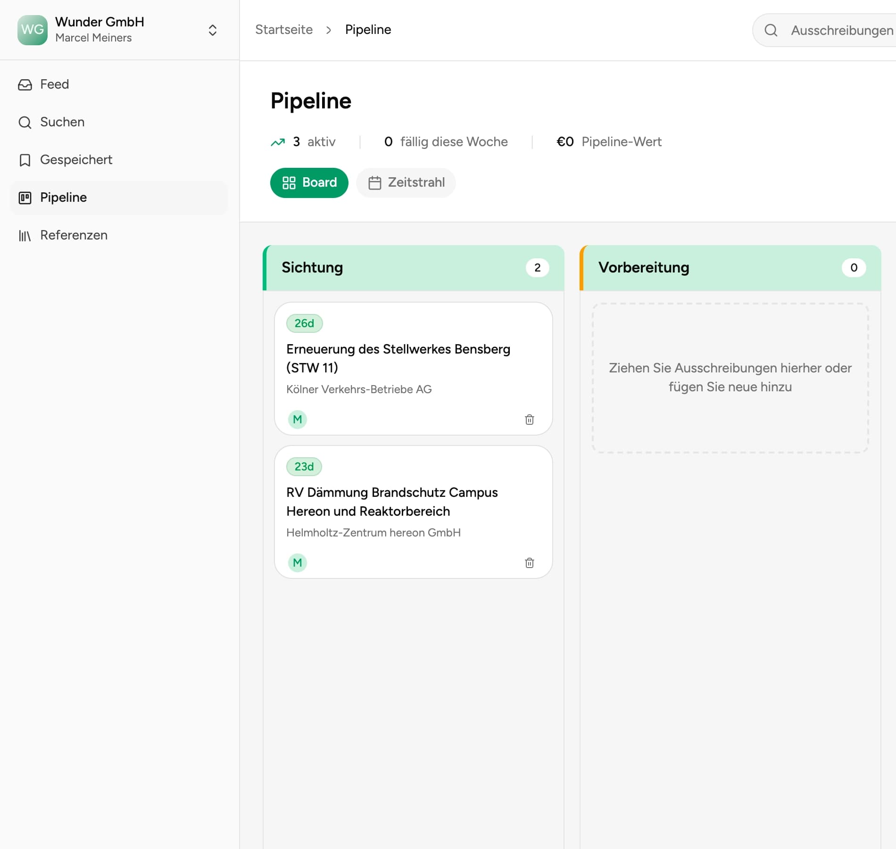Click the search magnifier icon in top bar

click(771, 30)
